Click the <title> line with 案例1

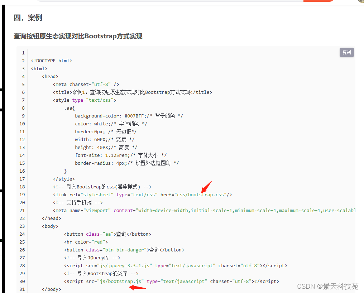tap(132, 92)
